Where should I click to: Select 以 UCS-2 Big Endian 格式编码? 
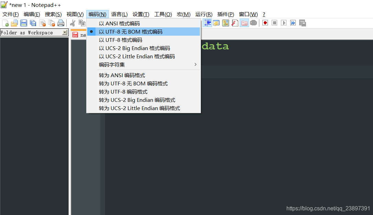point(144,48)
